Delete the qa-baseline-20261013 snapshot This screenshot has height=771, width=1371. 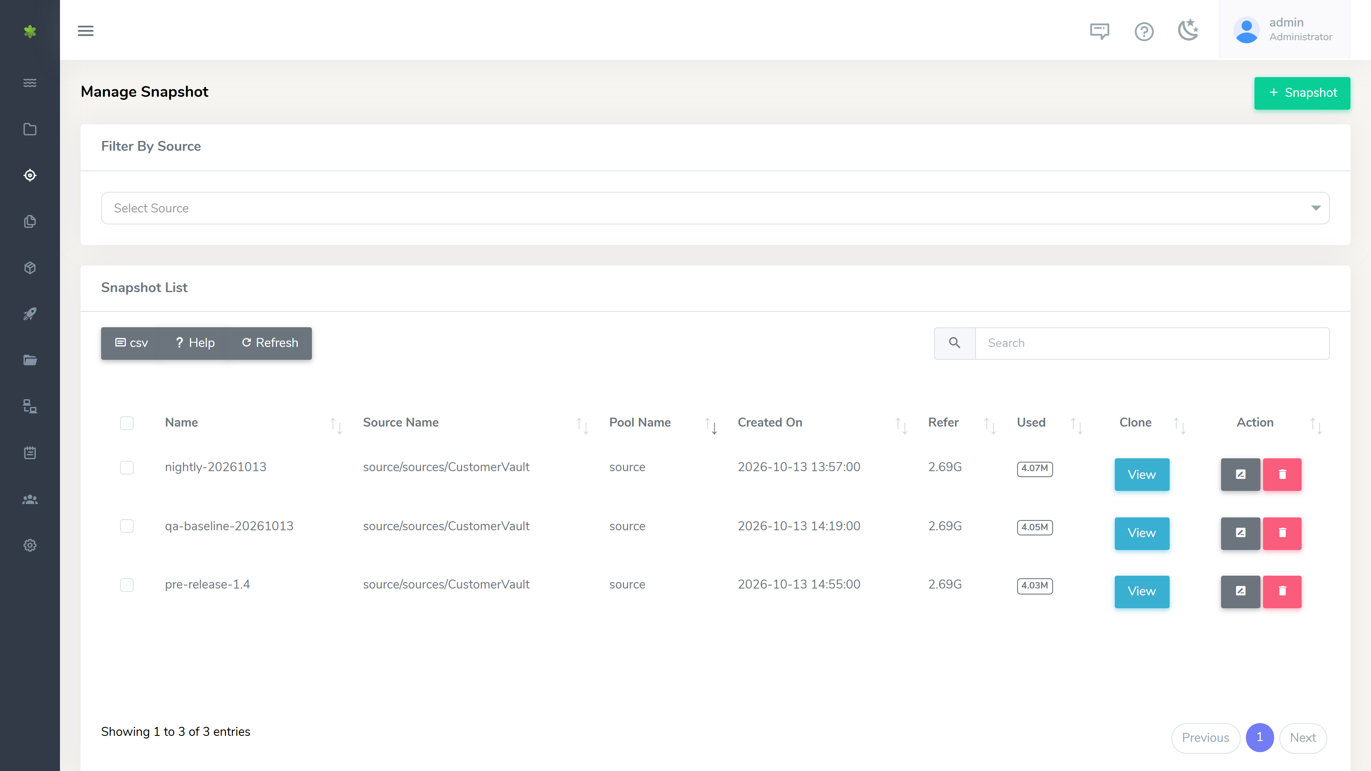1282,533
